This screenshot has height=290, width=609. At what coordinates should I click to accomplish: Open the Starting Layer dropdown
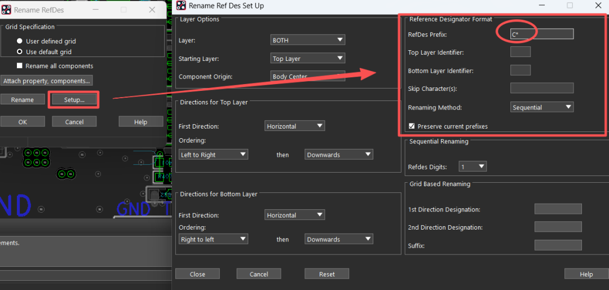point(308,58)
